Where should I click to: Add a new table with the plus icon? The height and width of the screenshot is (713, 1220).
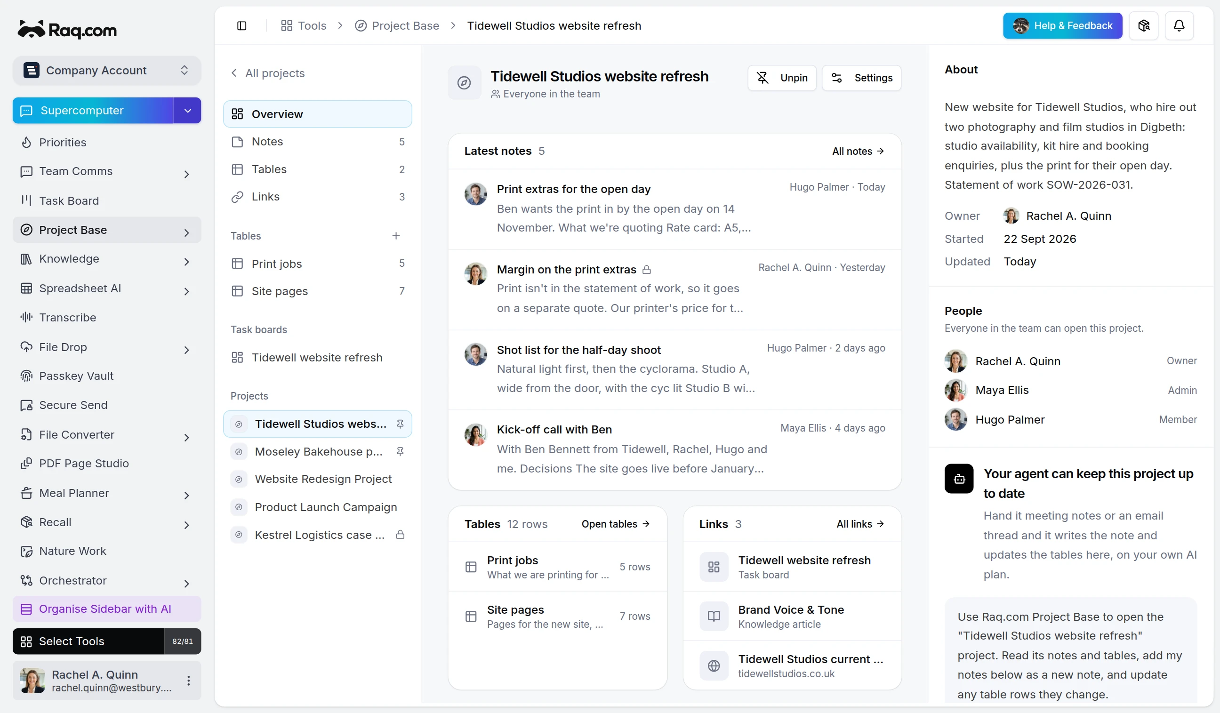point(396,236)
